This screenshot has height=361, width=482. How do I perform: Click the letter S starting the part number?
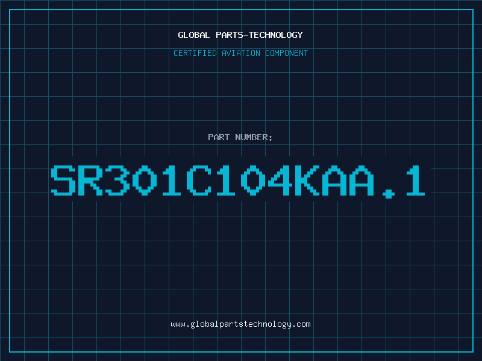coord(63,180)
